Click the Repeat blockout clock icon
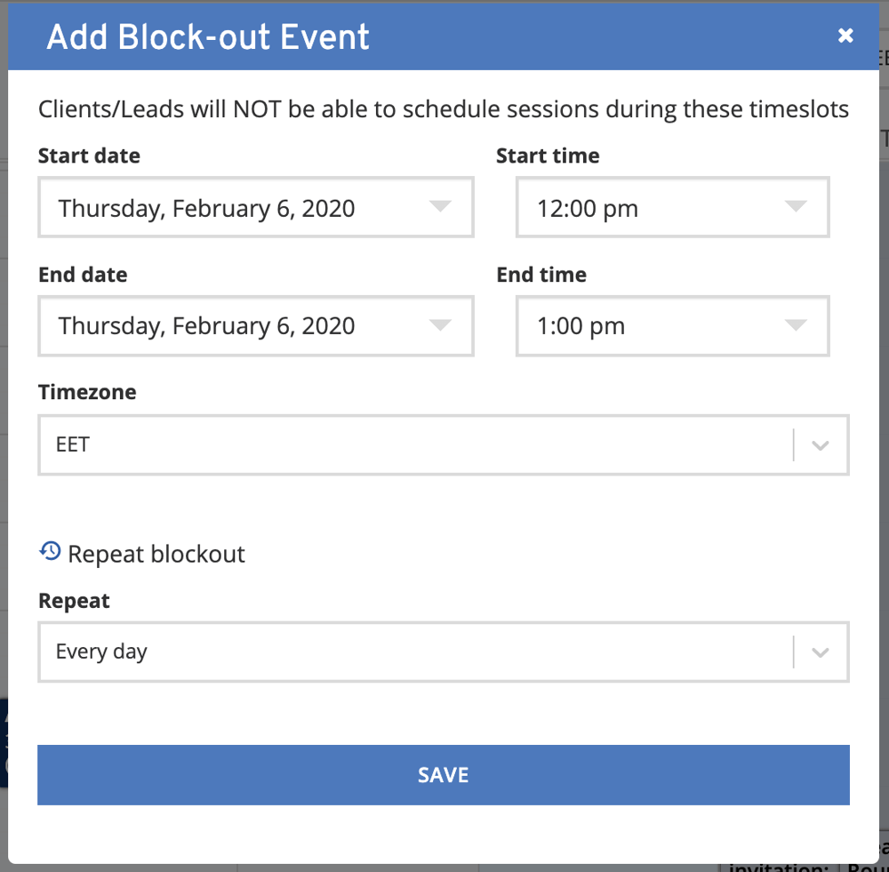889x872 pixels. click(x=50, y=551)
